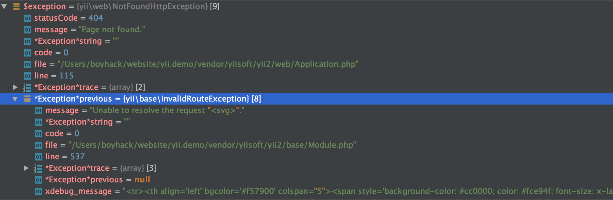Click the array icon of *Exception*trace [2]
This screenshot has width=613, height=200.
[x=27, y=88]
